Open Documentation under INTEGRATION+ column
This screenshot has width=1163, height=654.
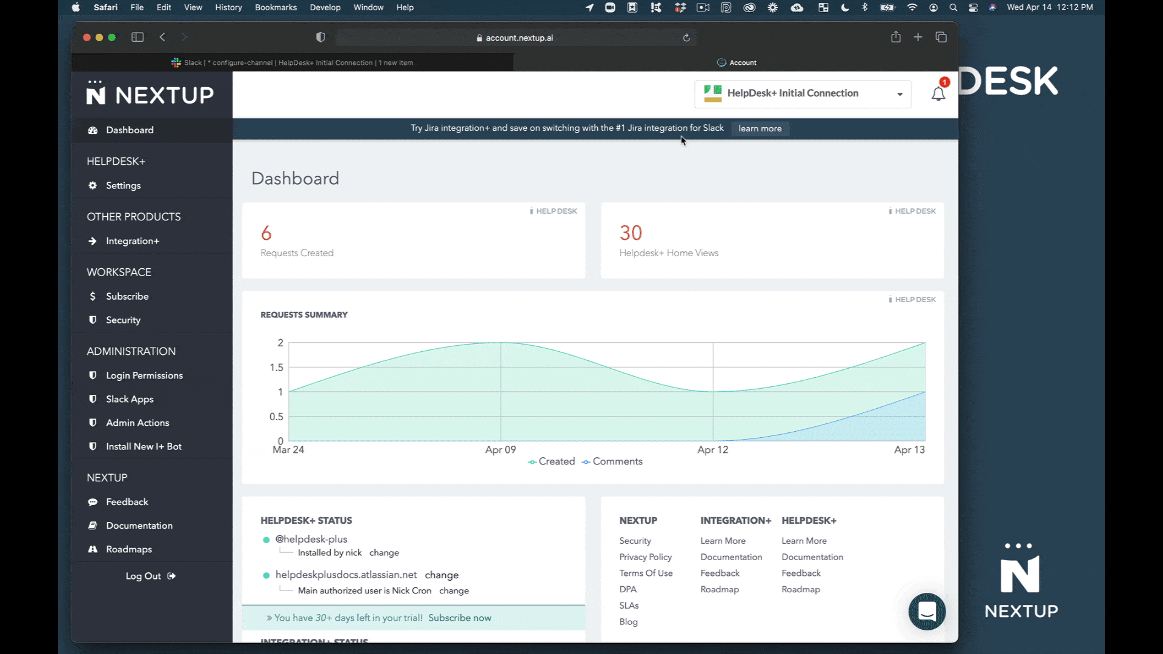click(x=731, y=557)
